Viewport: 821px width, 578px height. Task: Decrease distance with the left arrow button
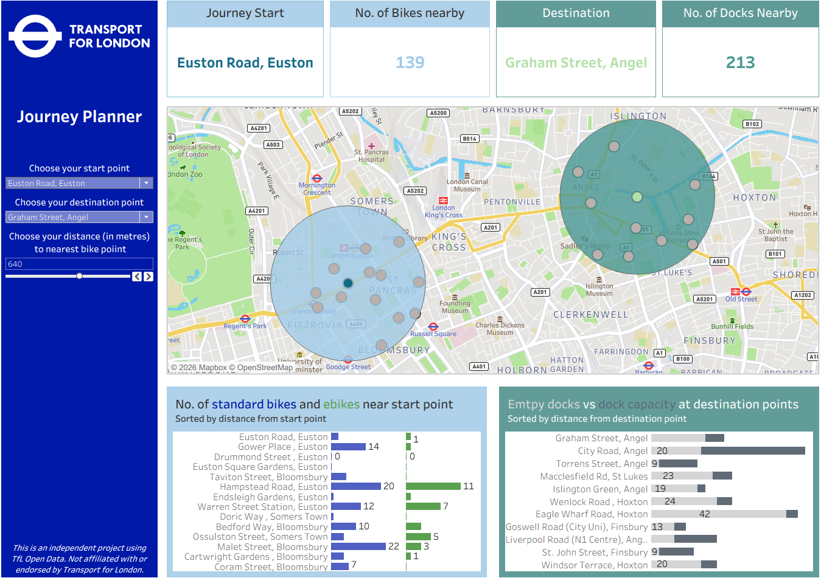point(137,277)
